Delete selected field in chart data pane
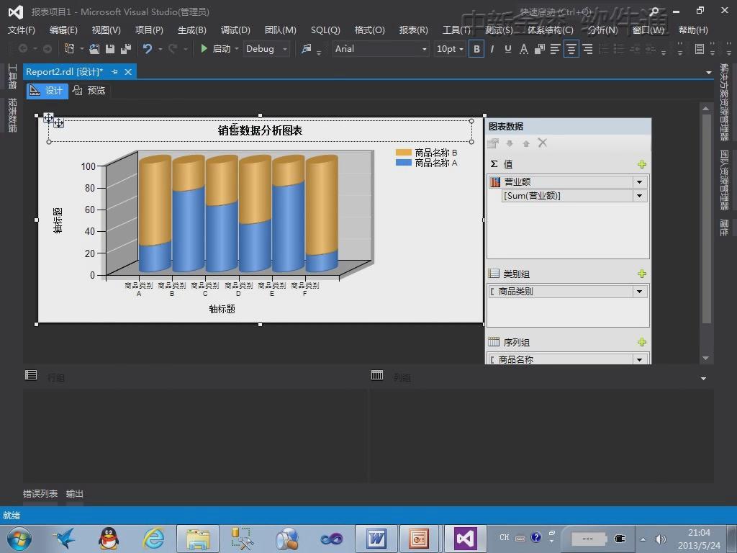Viewport: 737px width, 553px height. pyautogui.click(x=543, y=143)
